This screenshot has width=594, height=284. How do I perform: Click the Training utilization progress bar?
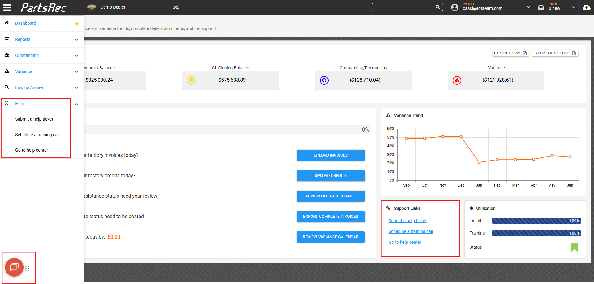[536, 233]
